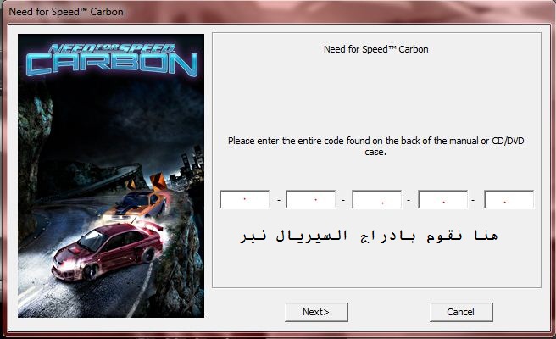Screen dimensions: 556x339
Task: Click the window title Need for Speed Carbon
Action: point(66,12)
